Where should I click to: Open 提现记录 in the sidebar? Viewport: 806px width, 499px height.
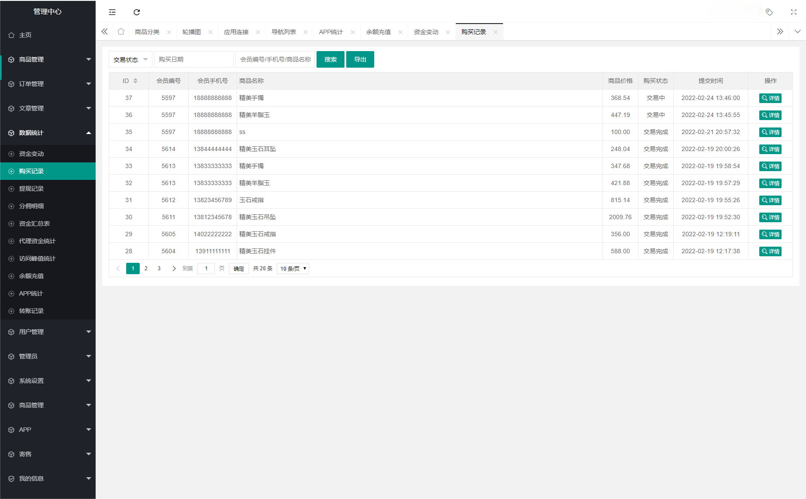point(31,189)
